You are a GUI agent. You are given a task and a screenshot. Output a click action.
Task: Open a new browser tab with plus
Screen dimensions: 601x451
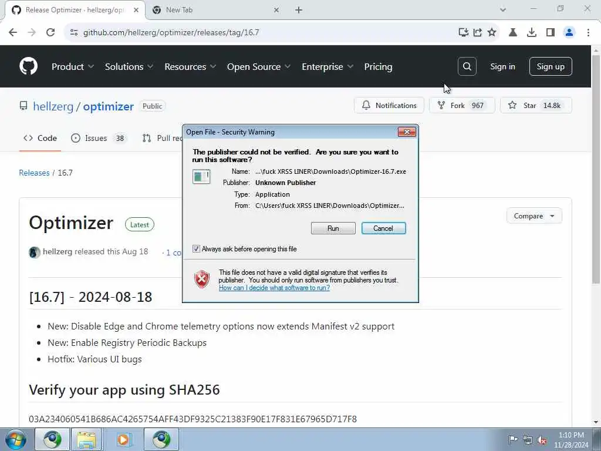pos(299,10)
